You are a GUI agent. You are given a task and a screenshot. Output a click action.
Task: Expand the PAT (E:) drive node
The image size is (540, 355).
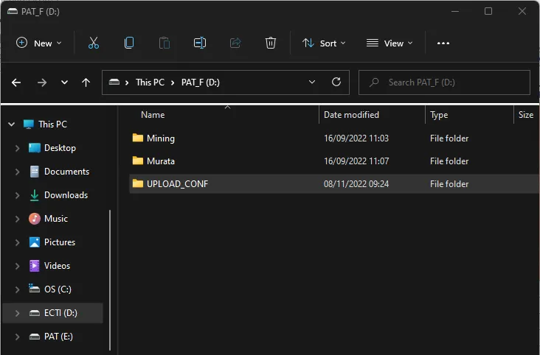click(x=17, y=337)
